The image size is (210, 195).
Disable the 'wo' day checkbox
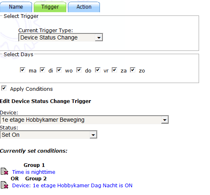click(59, 70)
